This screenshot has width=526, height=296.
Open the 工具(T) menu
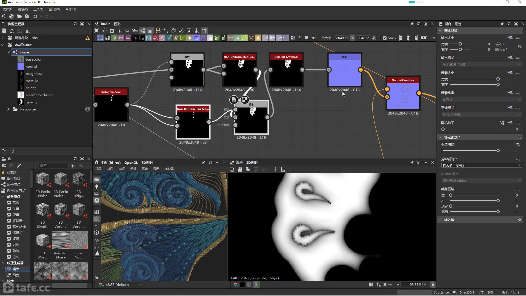(38, 9)
